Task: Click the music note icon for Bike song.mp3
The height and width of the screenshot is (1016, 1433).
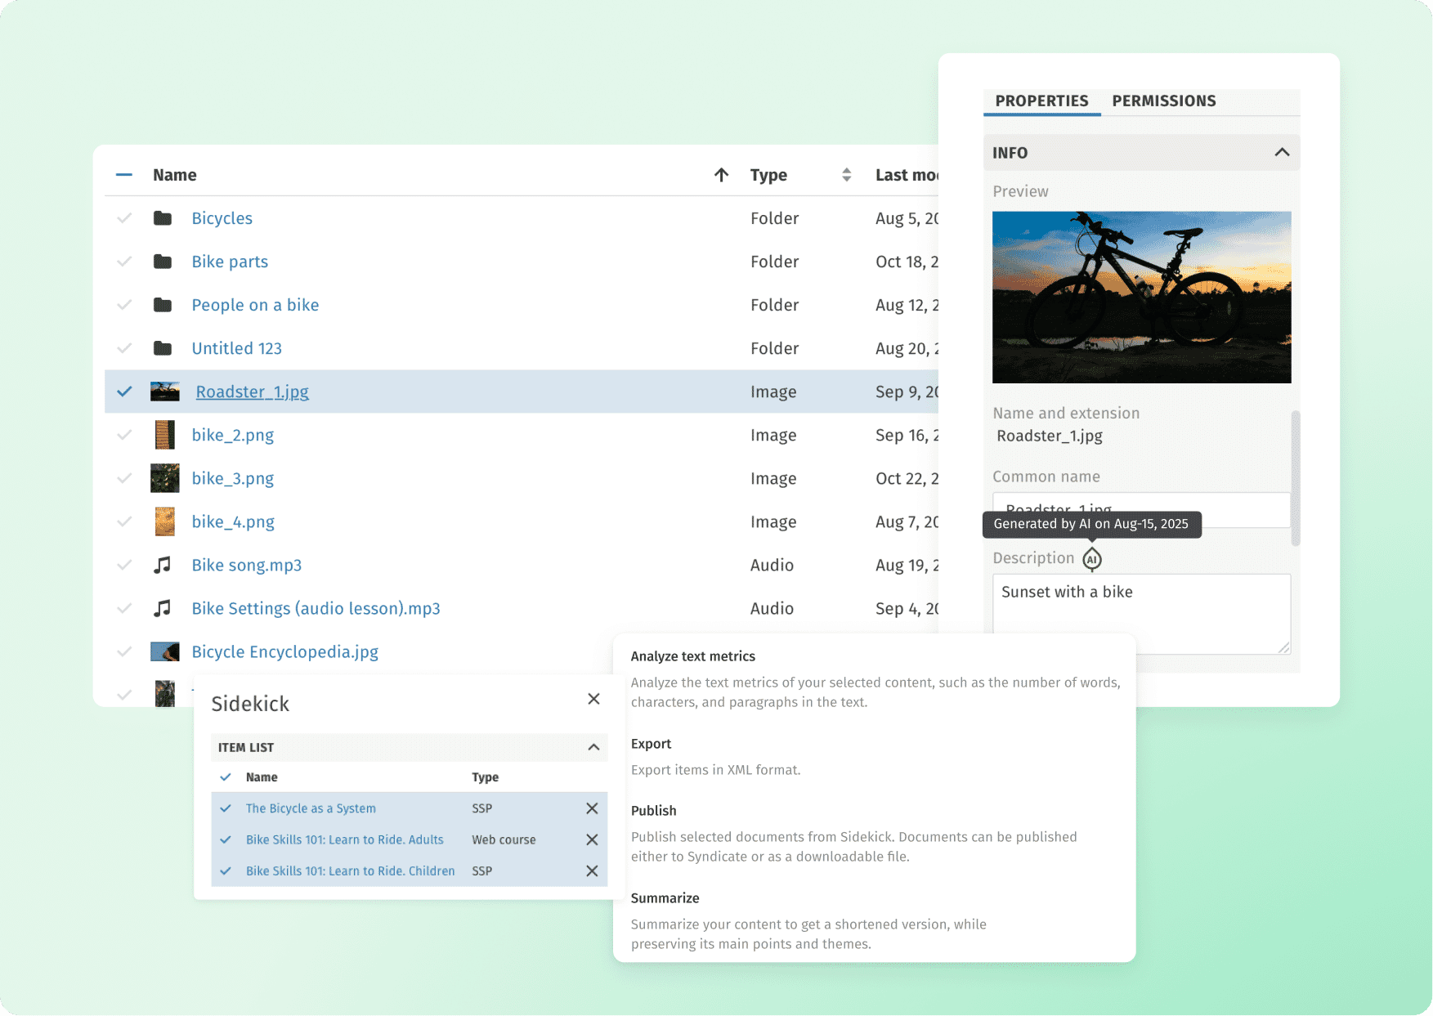Action: (x=163, y=565)
